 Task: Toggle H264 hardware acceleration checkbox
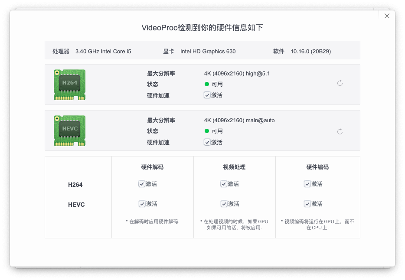pyautogui.click(x=207, y=95)
